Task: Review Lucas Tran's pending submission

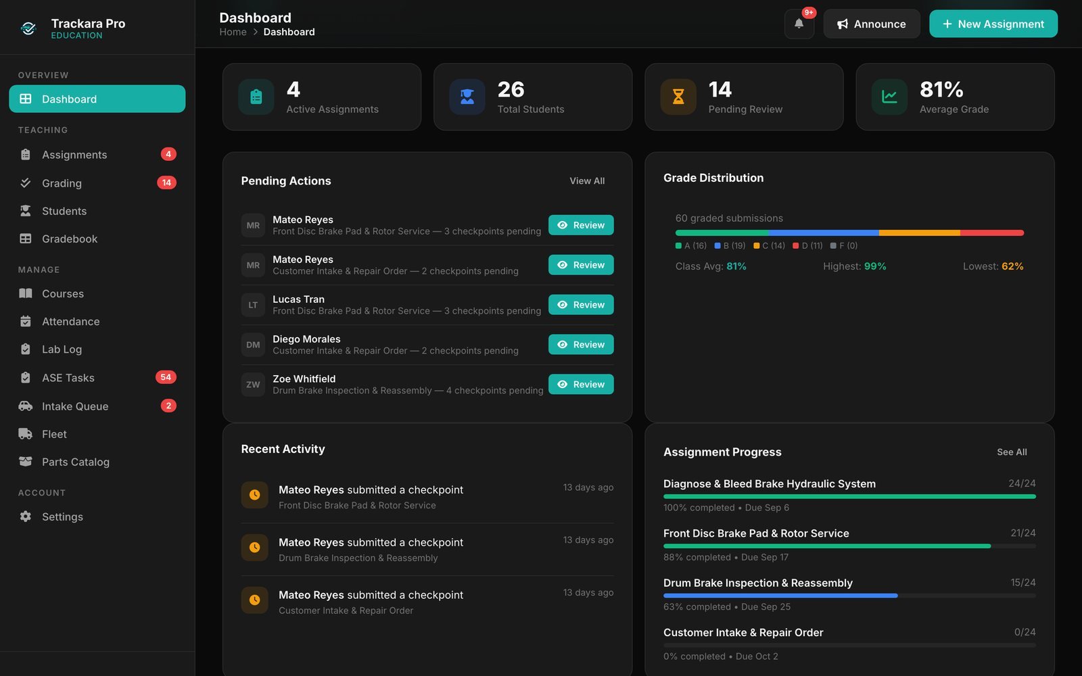Action: click(581, 305)
